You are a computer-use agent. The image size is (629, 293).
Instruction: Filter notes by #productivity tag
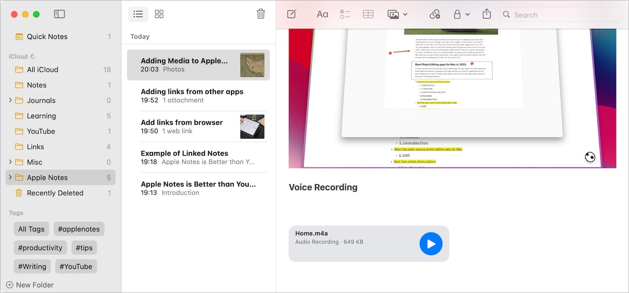pos(40,248)
